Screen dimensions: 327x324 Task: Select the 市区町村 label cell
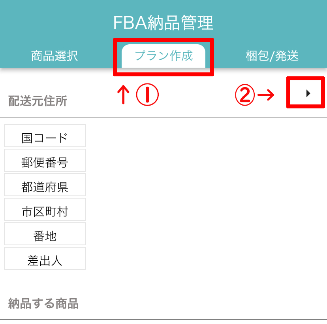click(45, 212)
